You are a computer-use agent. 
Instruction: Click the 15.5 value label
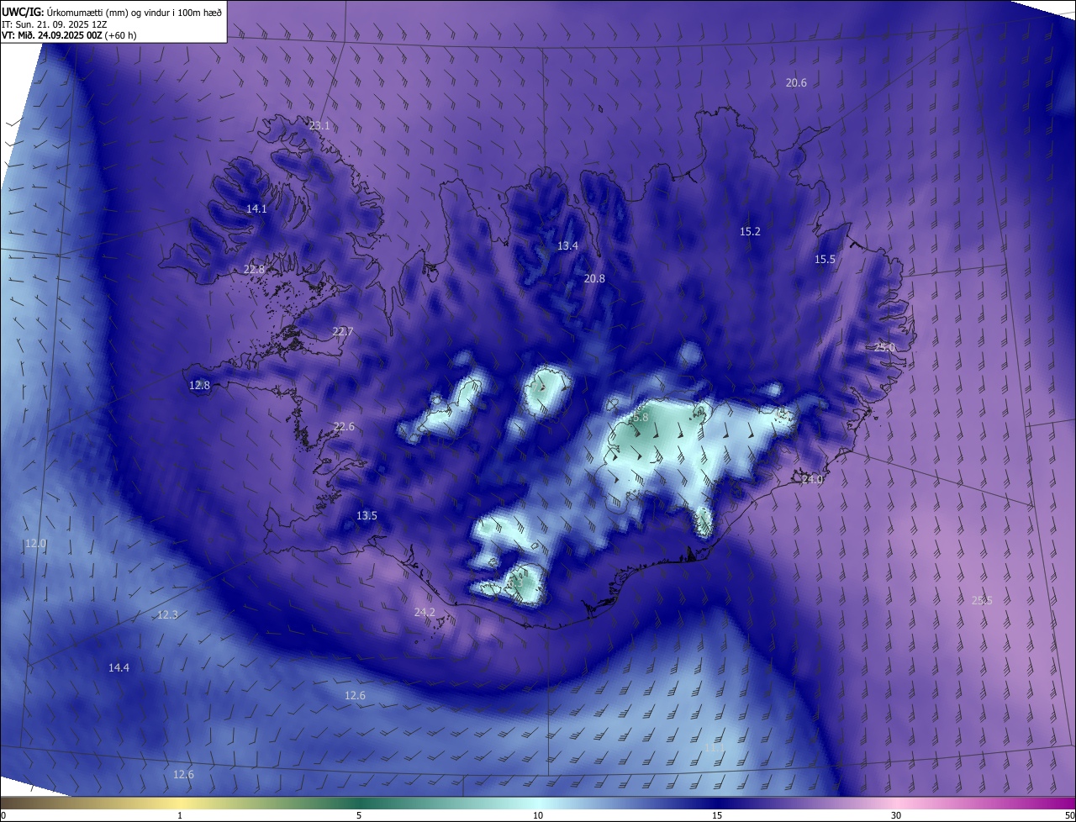pos(825,259)
